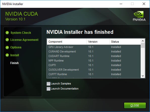Select the Options step label
The image size is (150, 112).
(x=16, y=47)
